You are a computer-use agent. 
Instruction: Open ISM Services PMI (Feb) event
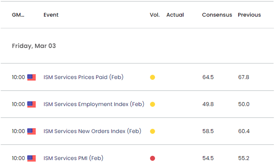click(x=73, y=158)
